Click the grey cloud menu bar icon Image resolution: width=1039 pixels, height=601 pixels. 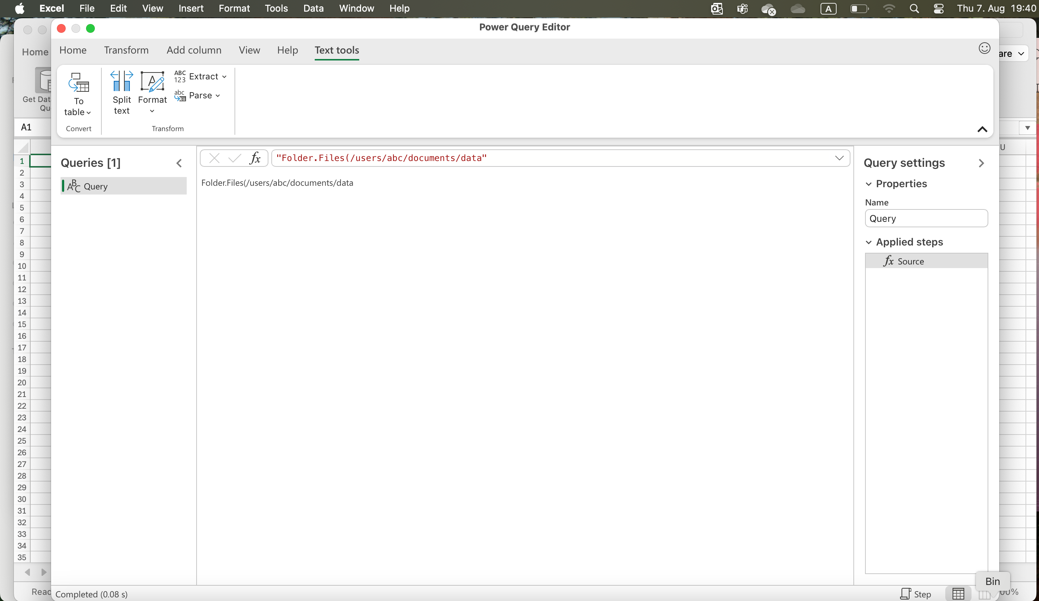point(798,9)
